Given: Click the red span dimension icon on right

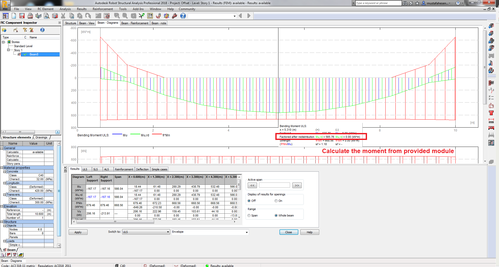Looking at the screenshot, I should coord(491,120).
